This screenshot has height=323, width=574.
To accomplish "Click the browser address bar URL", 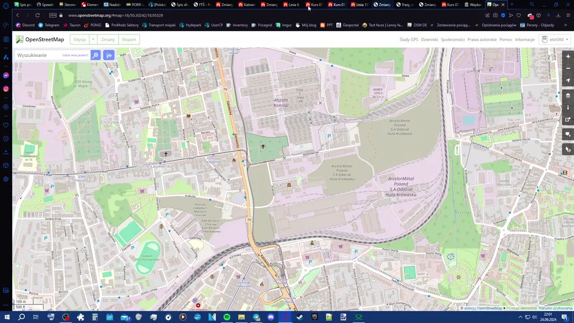I will 115,15.
